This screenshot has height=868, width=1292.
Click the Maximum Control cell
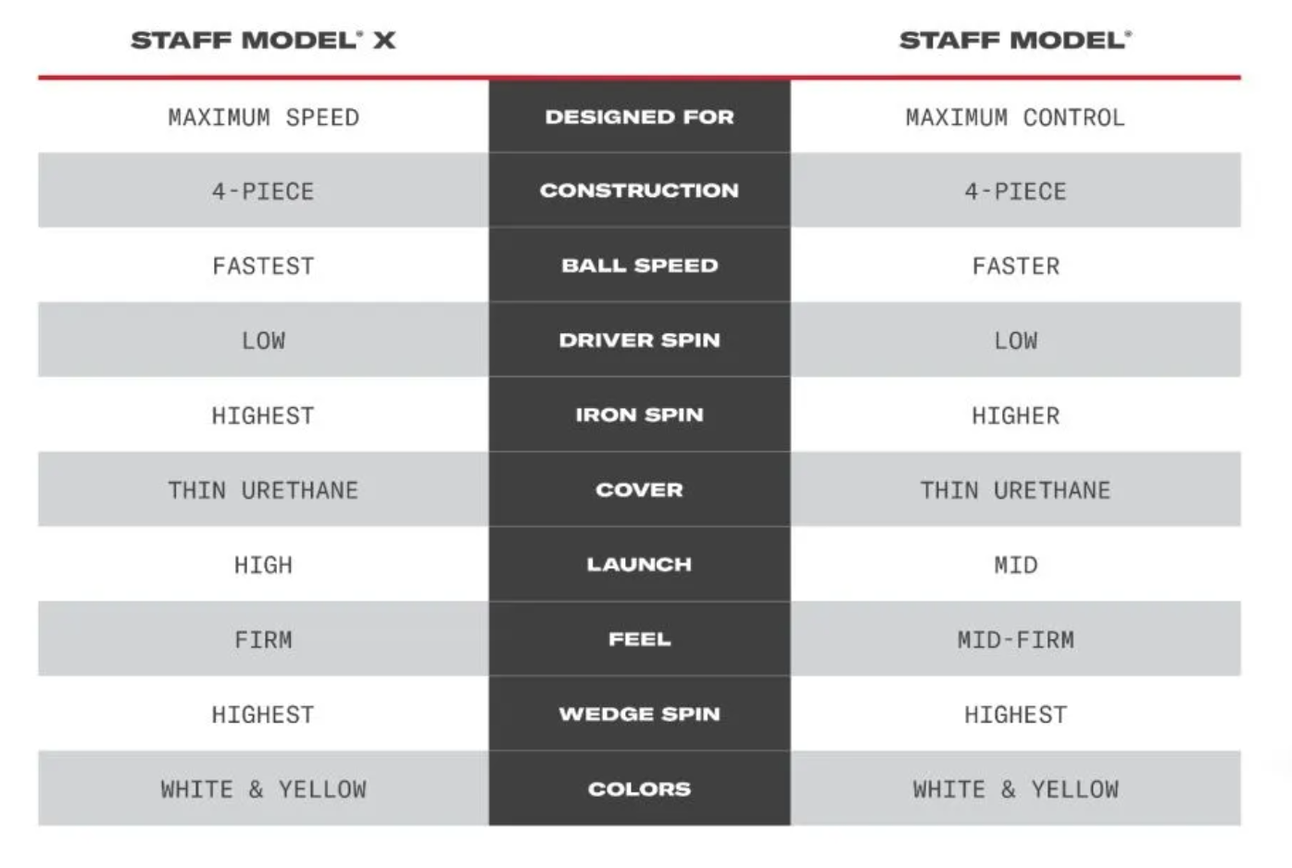tap(1015, 118)
